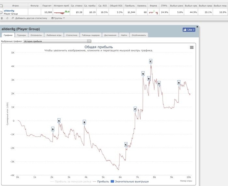Open the Любимые игры tab
228x186 pixels.
point(54,35)
